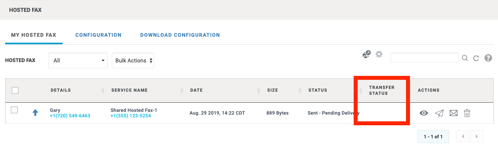The width and height of the screenshot is (498, 147).
Task: Delete Gary's fax with the trash icon
Action: (467, 113)
